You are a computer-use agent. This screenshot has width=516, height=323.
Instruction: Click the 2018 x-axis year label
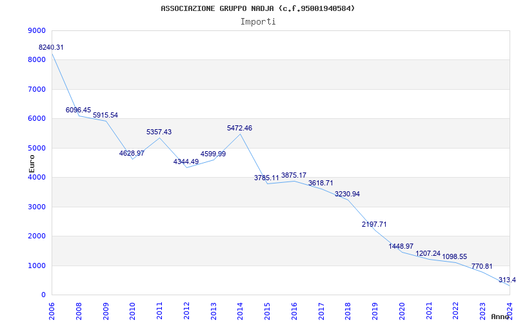(x=348, y=311)
